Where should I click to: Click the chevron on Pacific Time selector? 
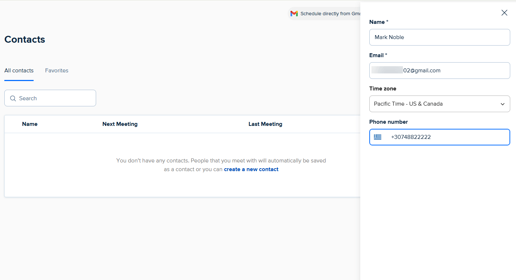pos(502,104)
